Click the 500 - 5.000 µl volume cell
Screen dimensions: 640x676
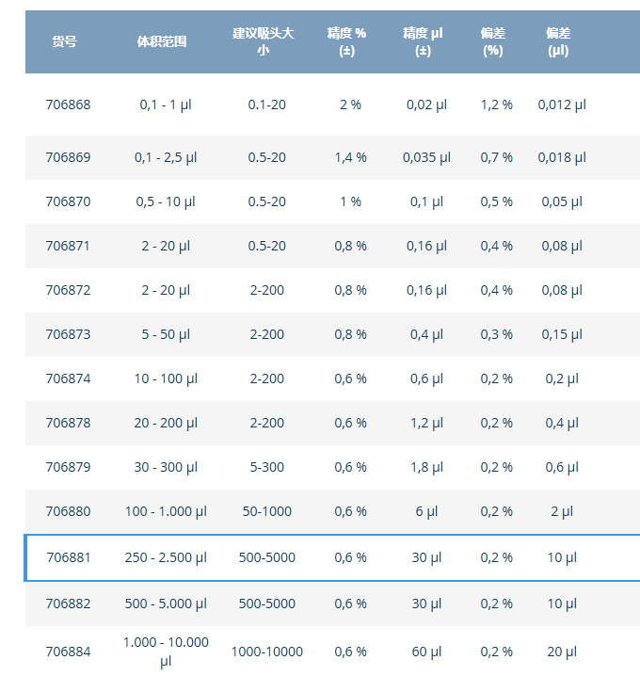[166, 604]
